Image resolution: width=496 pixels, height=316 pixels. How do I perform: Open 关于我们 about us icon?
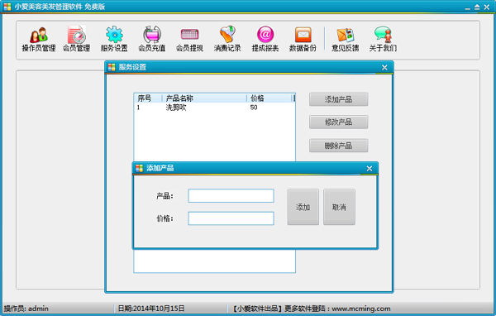tap(383, 39)
